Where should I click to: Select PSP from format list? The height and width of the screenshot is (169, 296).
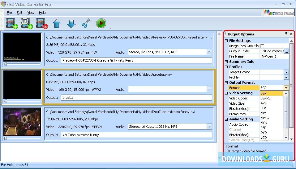(272, 127)
